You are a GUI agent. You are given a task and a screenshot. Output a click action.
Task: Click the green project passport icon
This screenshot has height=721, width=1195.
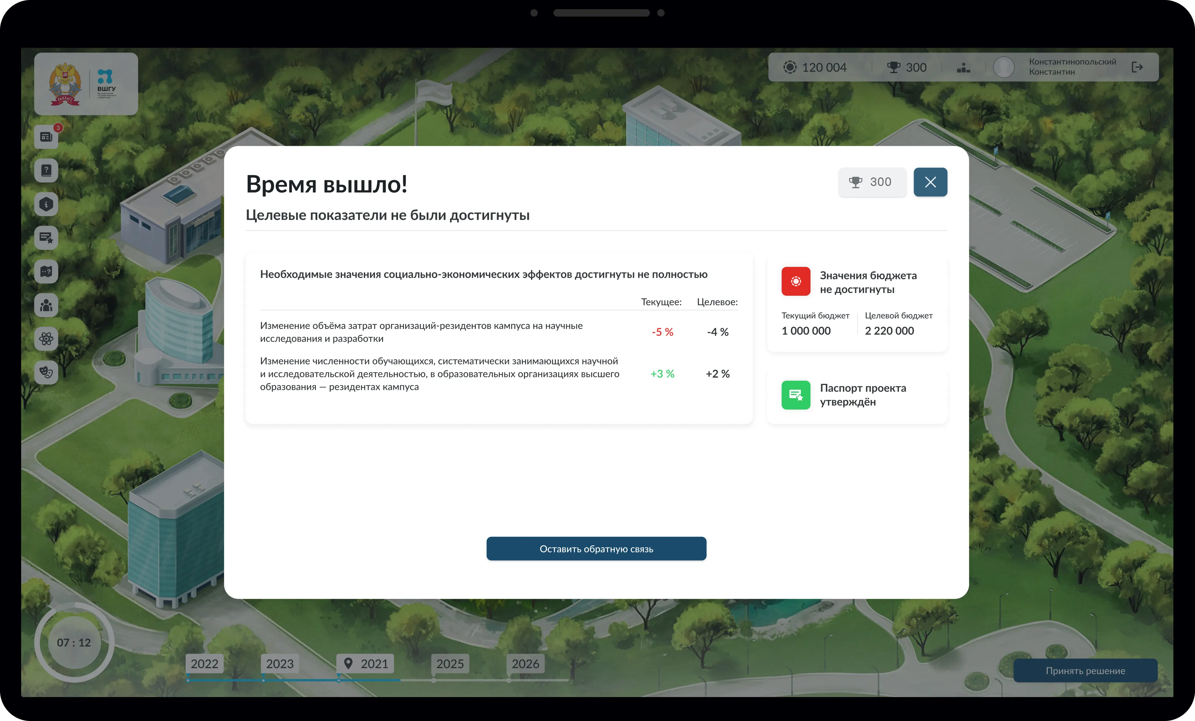(795, 395)
